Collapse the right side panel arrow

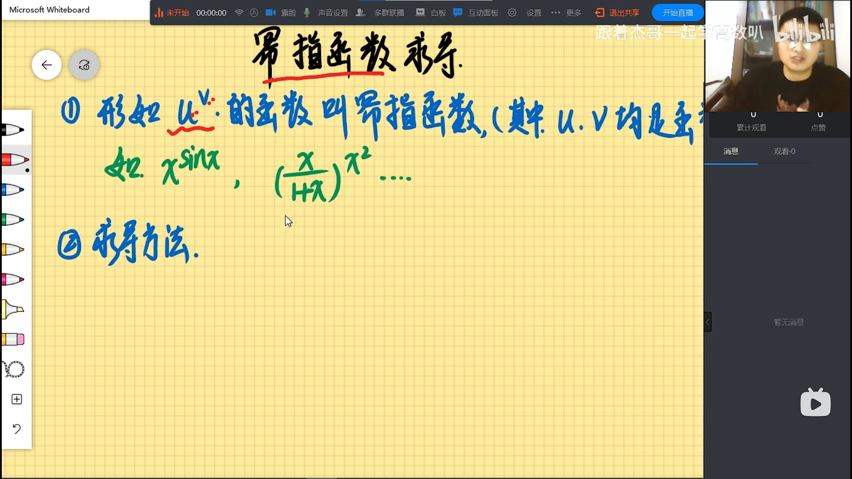708,322
